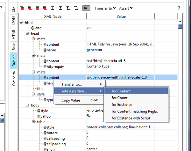Collapse the html root tree node
Screen dimensions: 191x151
coord(21,22)
